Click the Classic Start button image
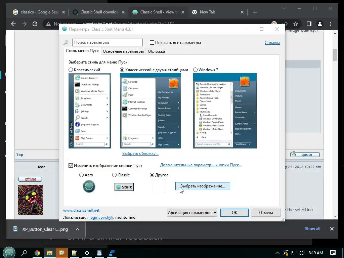The width and height of the screenshot is (344, 258). 124,187
